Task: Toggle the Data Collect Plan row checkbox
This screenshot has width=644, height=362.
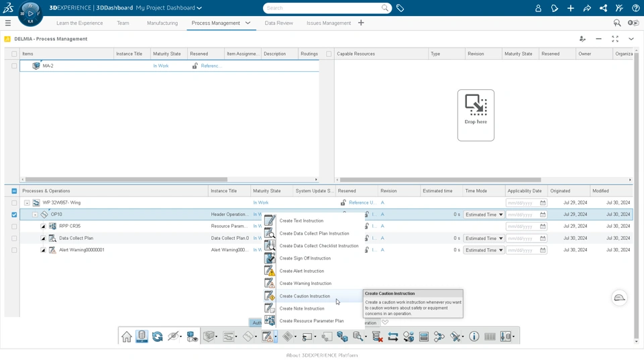Action: (14, 238)
